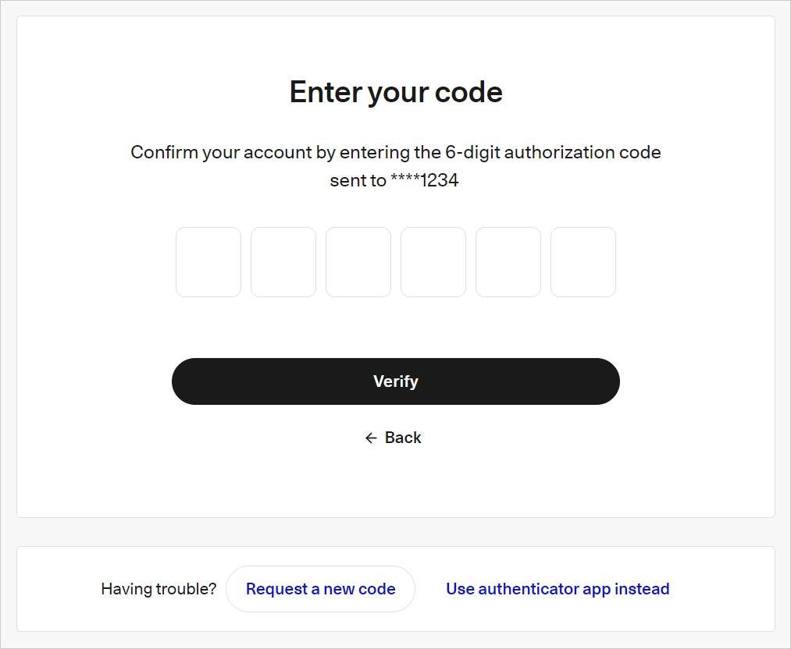Screen dimensions: 791x649
Task: Click the "Enter your code" heading
Action: (x=396, y=92)
